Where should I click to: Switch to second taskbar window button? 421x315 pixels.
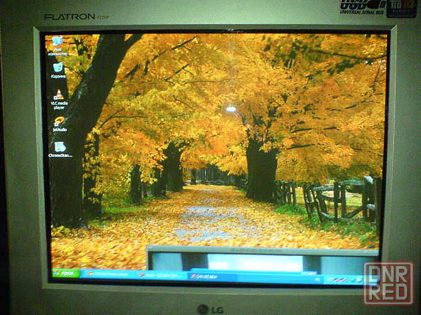pos(161,275)
